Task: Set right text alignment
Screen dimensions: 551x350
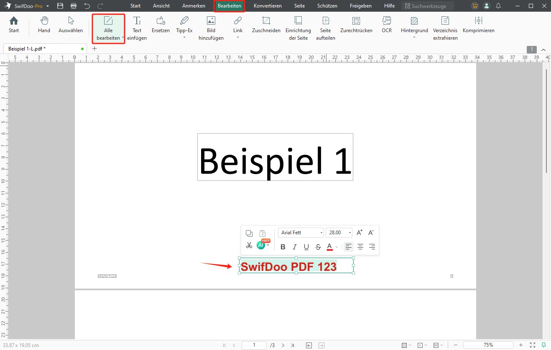Action: click(372, 247)
